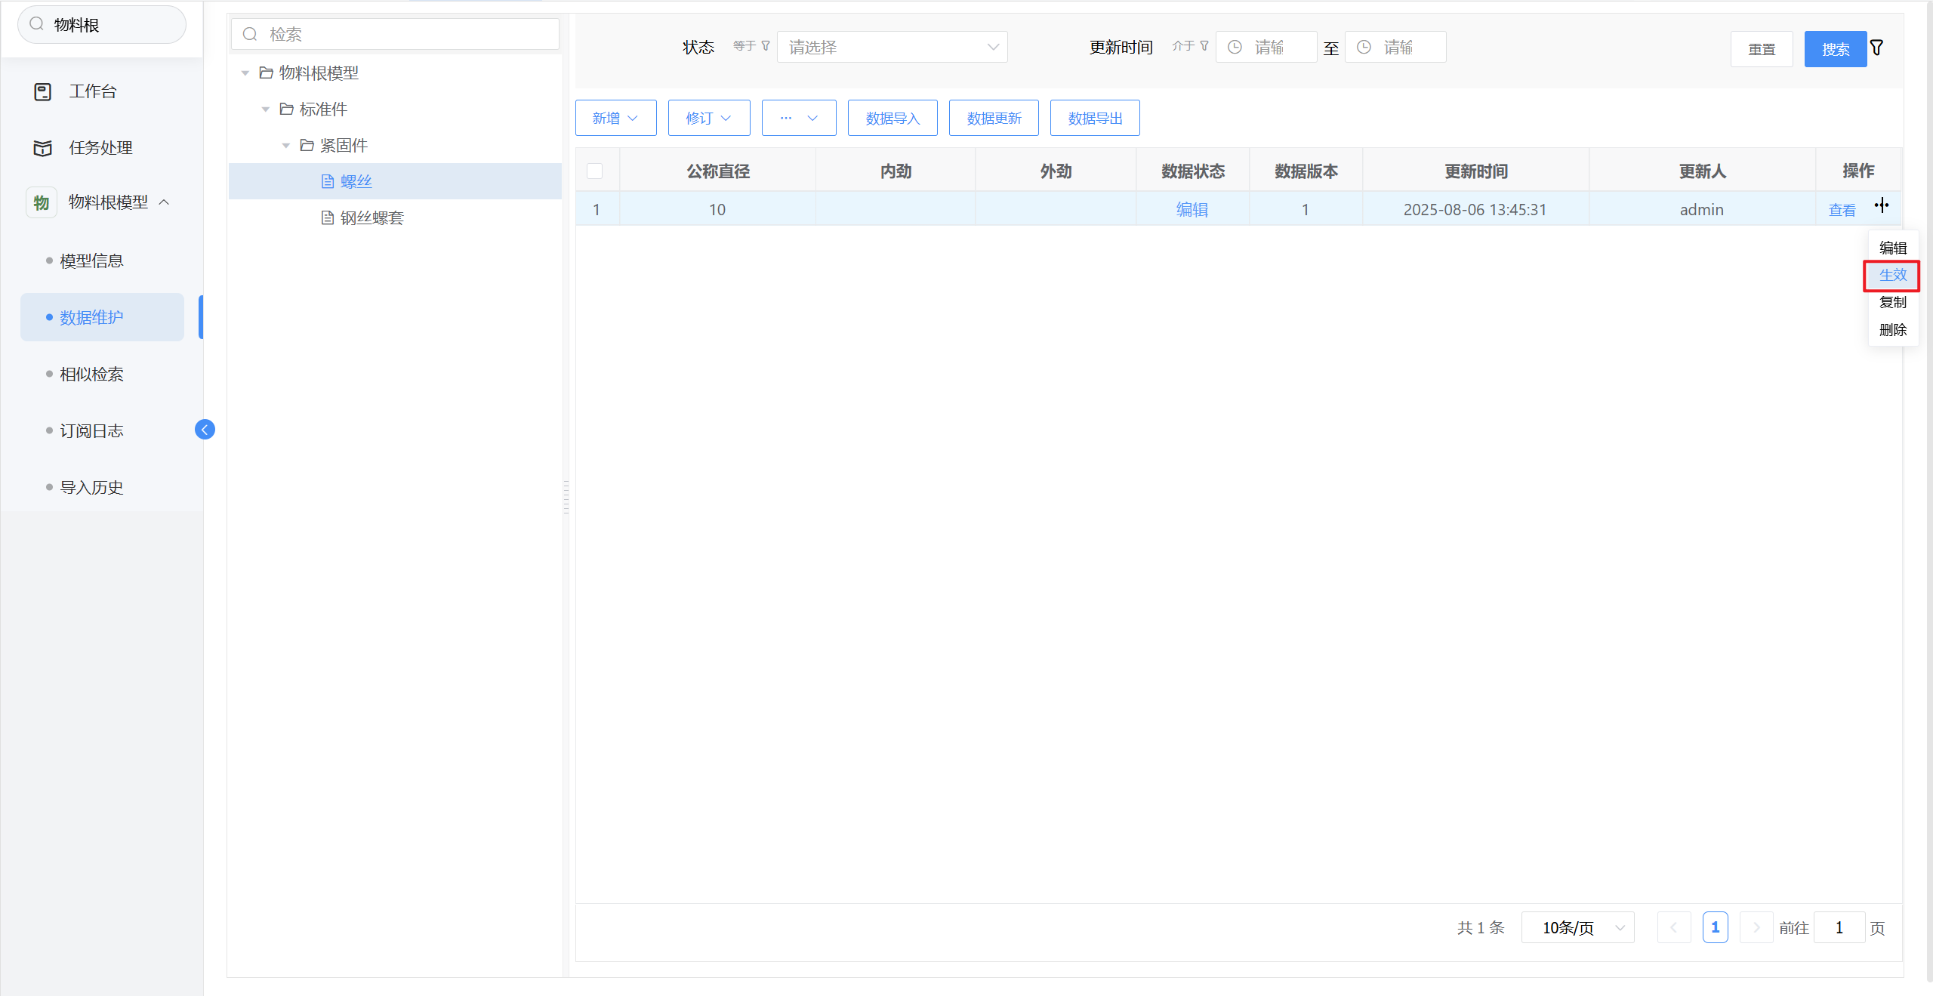This screenshot has width=1933, height=996.
Task: Click the 数据导入 button
Action: [x=893, y=119]
